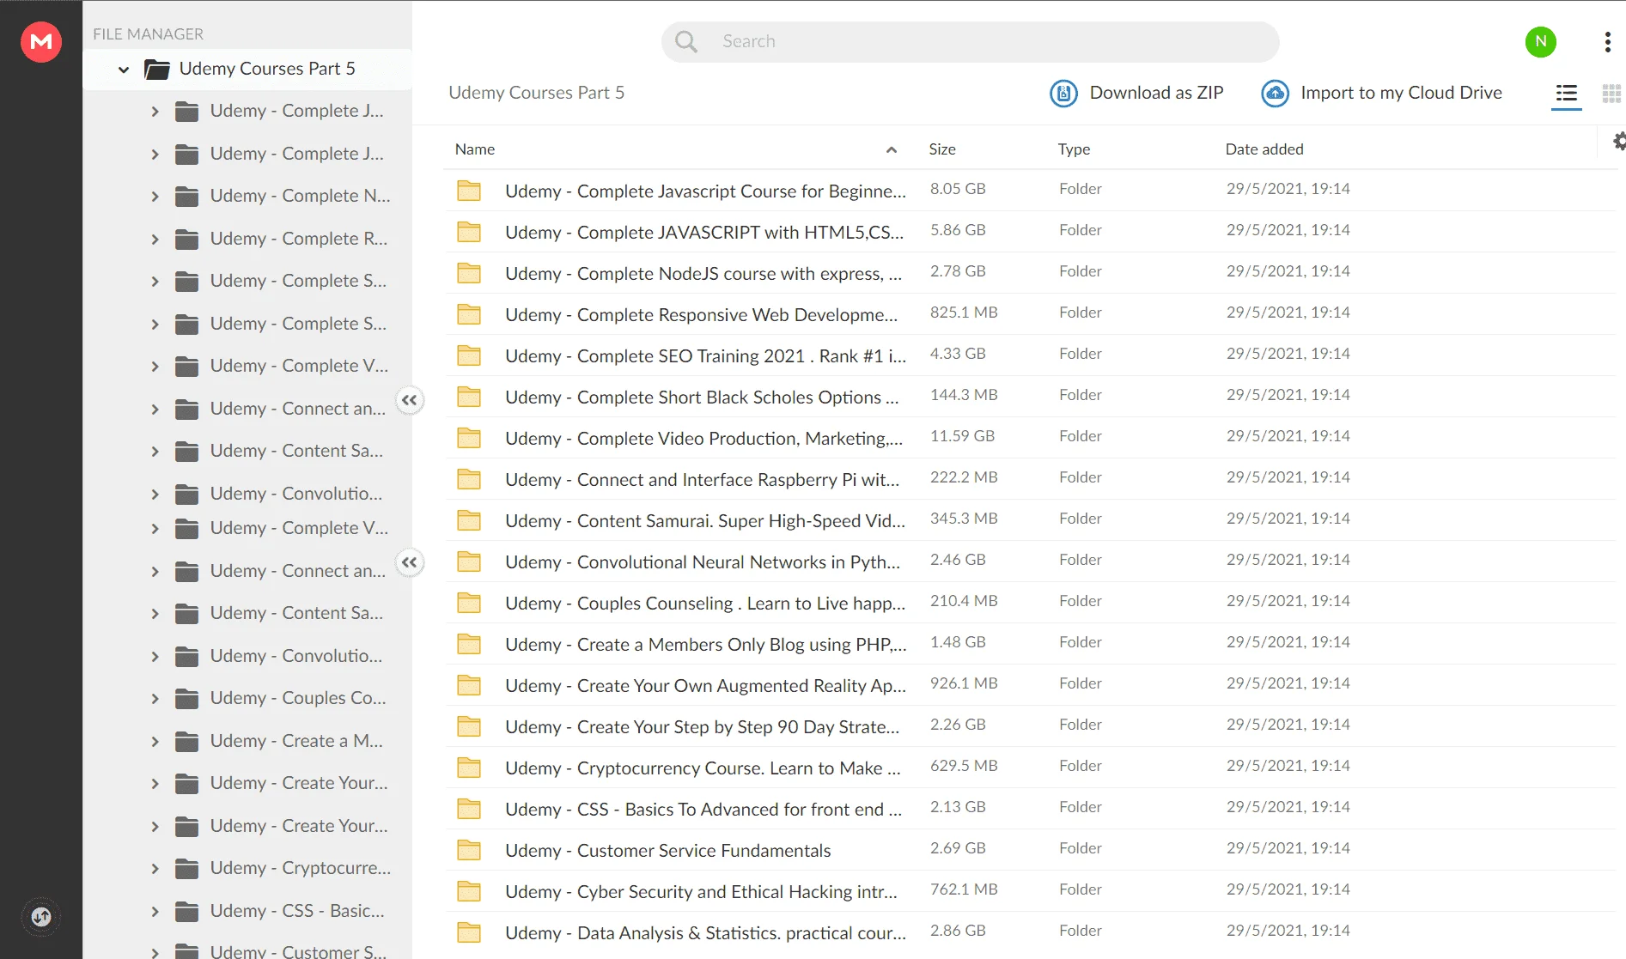Click the Import to Cloud Drive icon
The width and height of the screenshot is (1626, 959).
(x=1275, y=93)
